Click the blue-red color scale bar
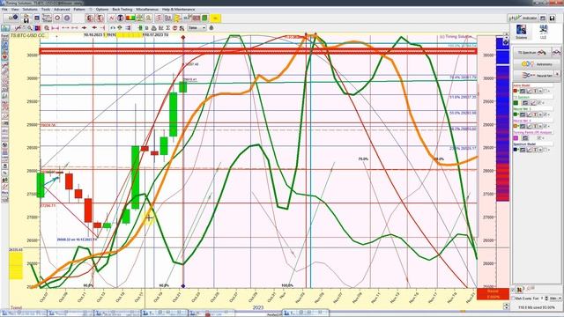 click(x=502, y=119)
